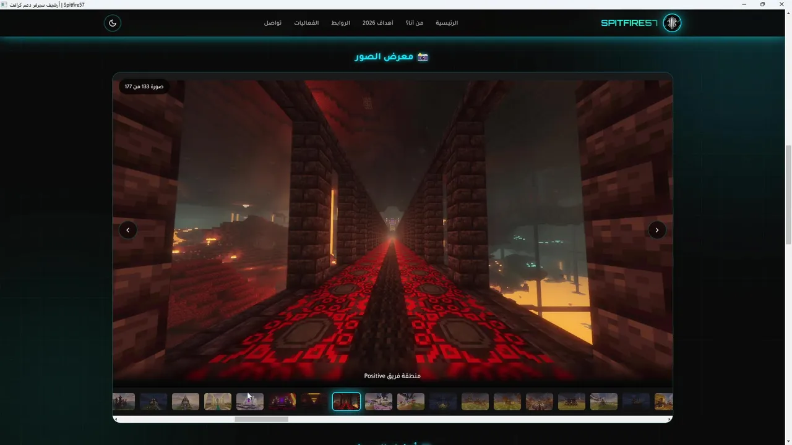Go to أهداف 2026 section
The width and height of the screenshot is (792, 445).
click(x=377, y=23)
